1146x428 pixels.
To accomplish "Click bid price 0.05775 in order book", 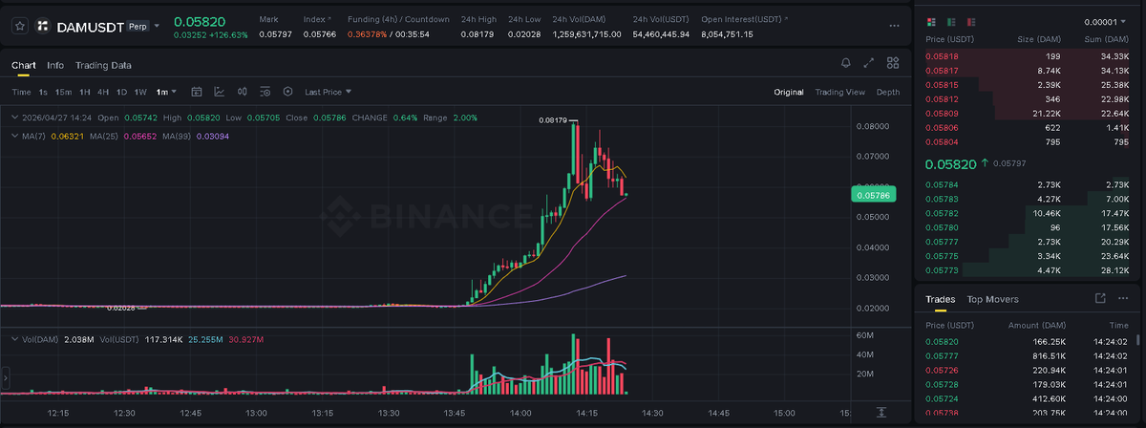I will click(x=942, y=255).
